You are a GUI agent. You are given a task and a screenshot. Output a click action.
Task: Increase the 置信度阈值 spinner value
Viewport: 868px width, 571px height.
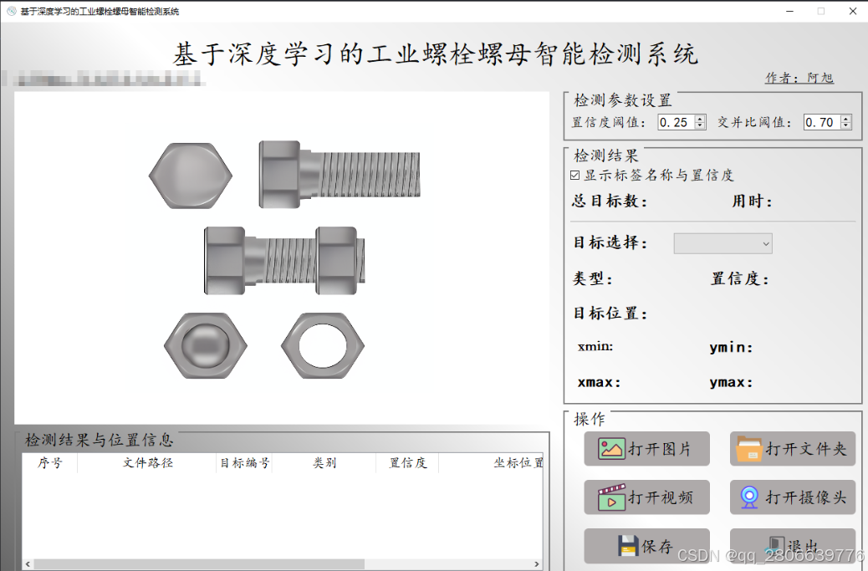tap(700, 119)
